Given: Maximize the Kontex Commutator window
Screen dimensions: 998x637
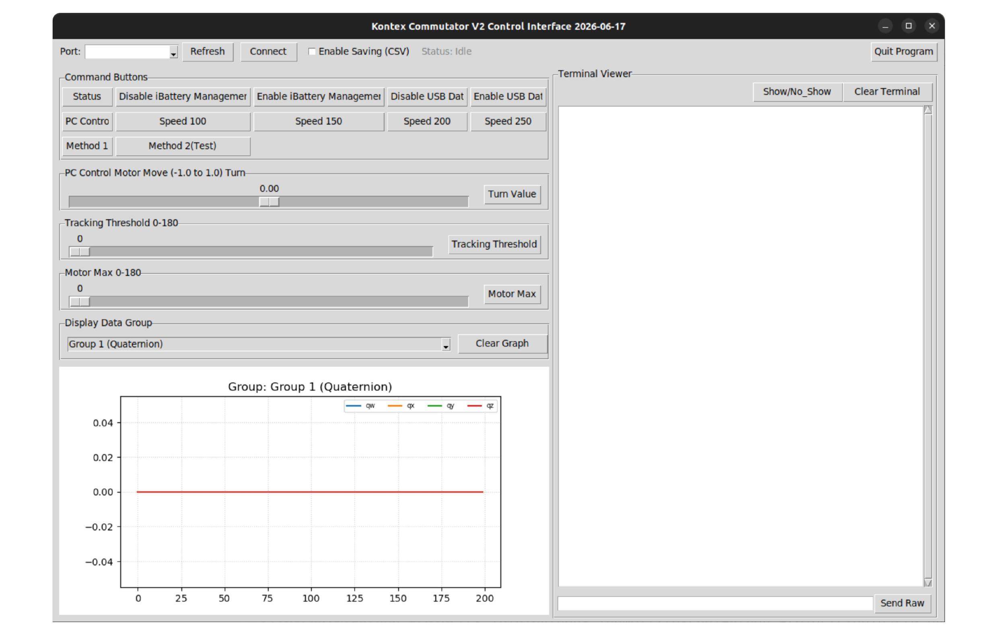Looking at the screenshot, I should pyautogui.click(x=908, y=26).
